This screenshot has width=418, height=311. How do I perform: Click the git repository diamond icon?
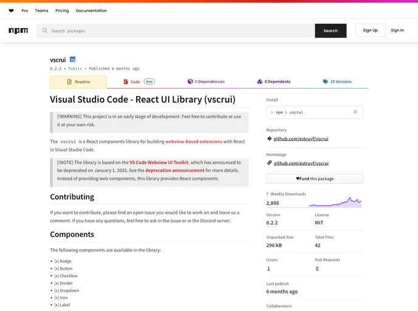tap(269, 138)
